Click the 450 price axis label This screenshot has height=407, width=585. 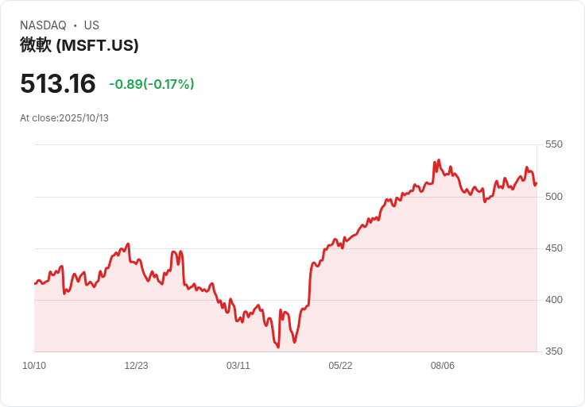coord(553,248)
